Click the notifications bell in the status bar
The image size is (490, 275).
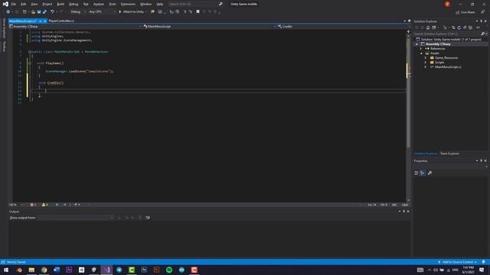483,262
